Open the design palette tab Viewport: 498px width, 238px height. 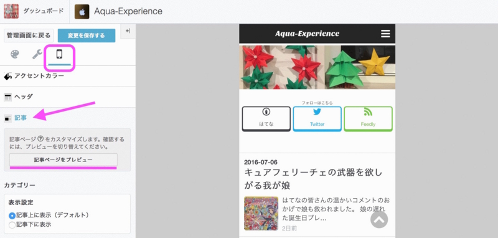coord(14,54)
